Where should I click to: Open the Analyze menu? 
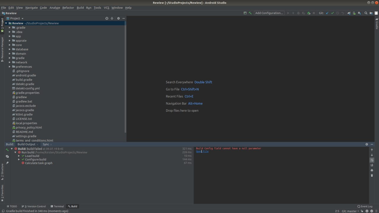coord(55,8)
